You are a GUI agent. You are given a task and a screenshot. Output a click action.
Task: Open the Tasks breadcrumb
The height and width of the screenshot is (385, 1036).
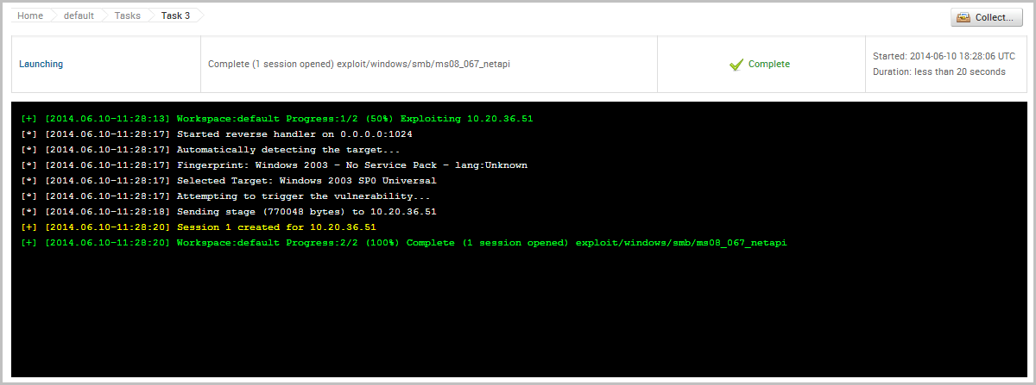click(x=128, y=16)
